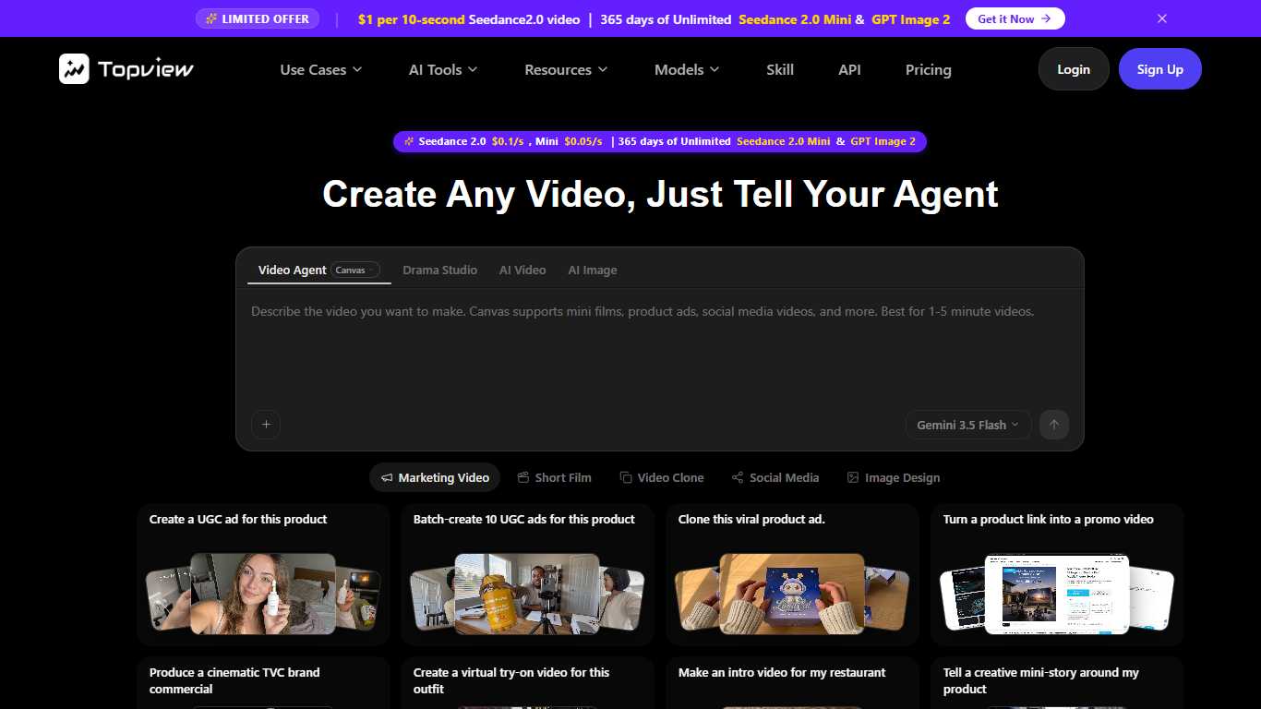Click the Get it Now button
The height and width of the screenshot is (709, 1261).
(x=1015, y=18)
